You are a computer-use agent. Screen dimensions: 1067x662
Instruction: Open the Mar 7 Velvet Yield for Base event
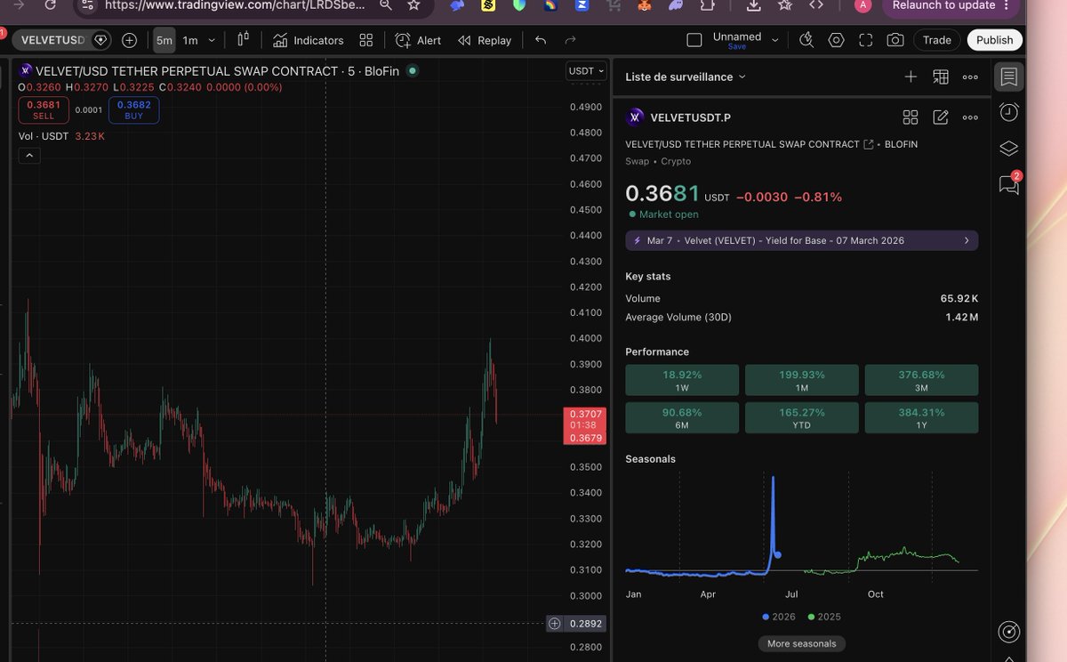802,240
